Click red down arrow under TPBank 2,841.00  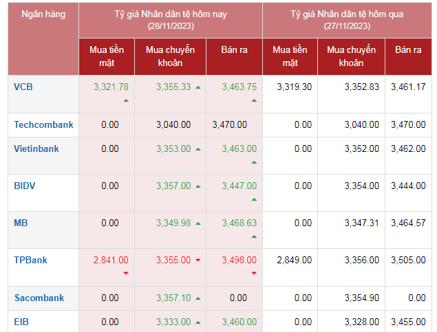[125, 274]
